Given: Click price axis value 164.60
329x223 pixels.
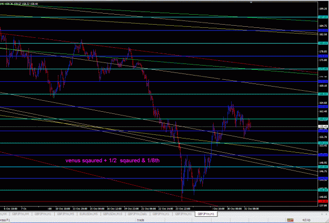Looking at the screenshot, I should tap(323, 103).
